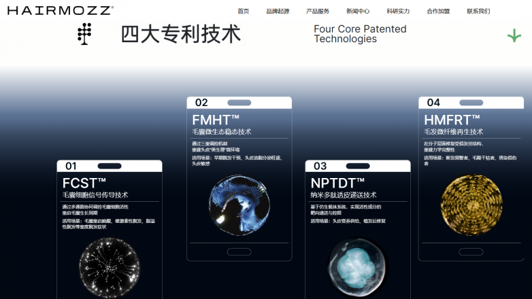
Task: Click the 毛发微纤维再生技术 subtitle
Action: tap(454, 132)
